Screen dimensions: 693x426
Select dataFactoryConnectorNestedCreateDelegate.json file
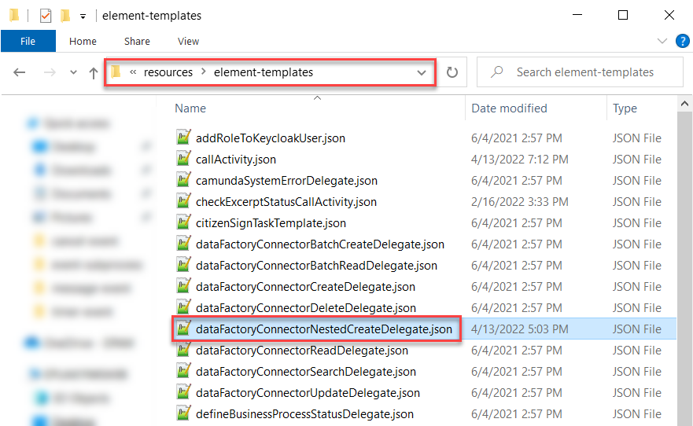pos(323,329)
